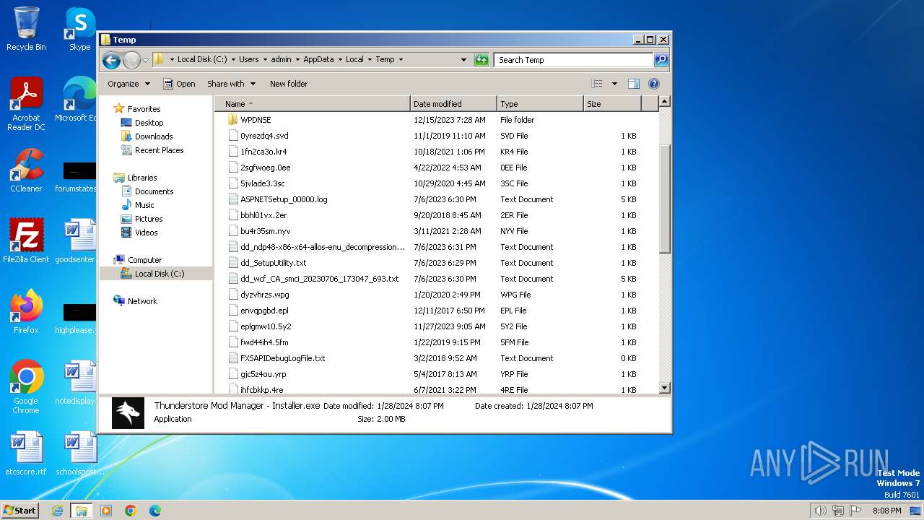This screenshot has width=924, height=520.
Task: Launch Google Chrome from the desktop
Action: coord(26,387)
